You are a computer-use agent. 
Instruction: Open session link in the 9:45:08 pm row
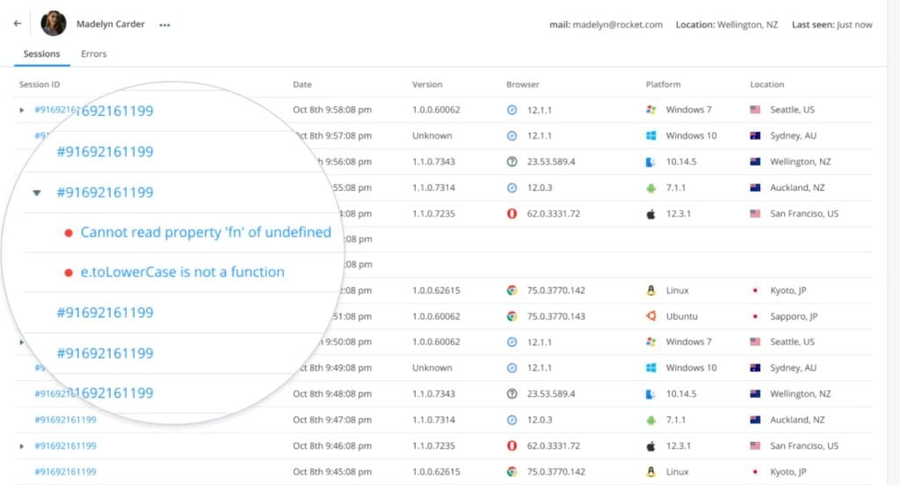click(x=65, y=472)
